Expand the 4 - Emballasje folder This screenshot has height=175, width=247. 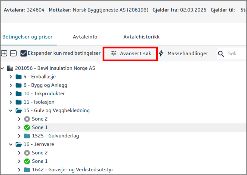pos(11,77)
